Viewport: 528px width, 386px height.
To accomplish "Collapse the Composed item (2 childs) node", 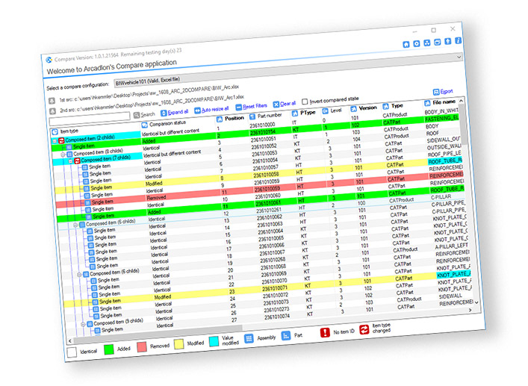I will [55, 141].
